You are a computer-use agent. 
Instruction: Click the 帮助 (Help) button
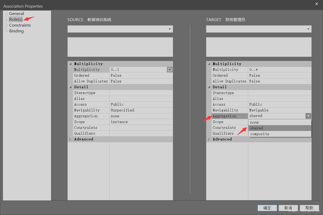tap(309, 208)
